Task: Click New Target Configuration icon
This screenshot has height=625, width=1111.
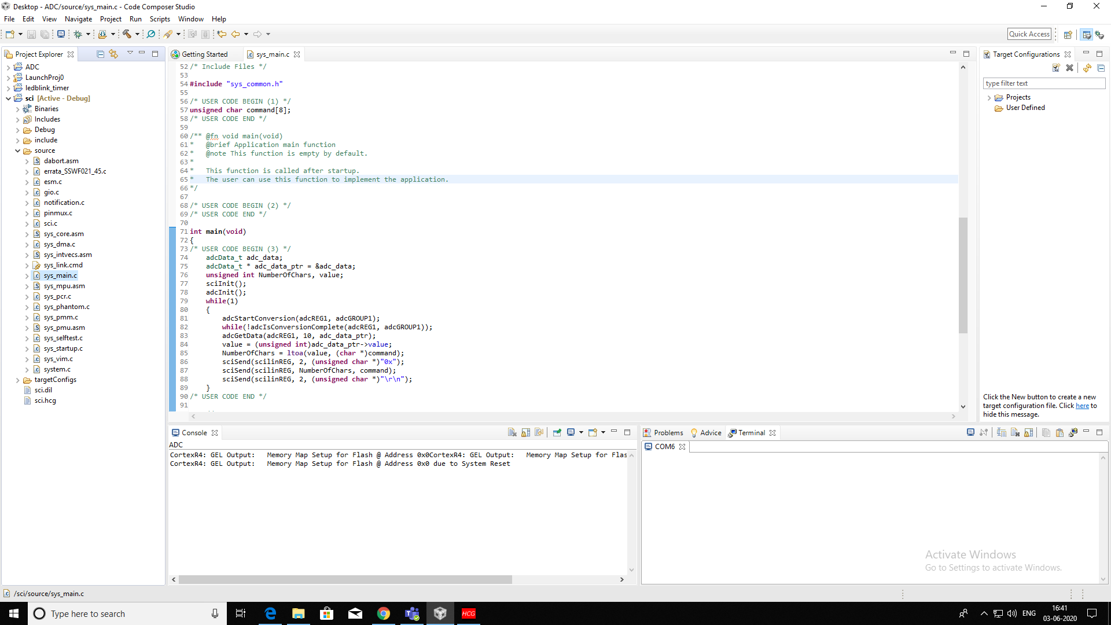Action: (1056, 68)
